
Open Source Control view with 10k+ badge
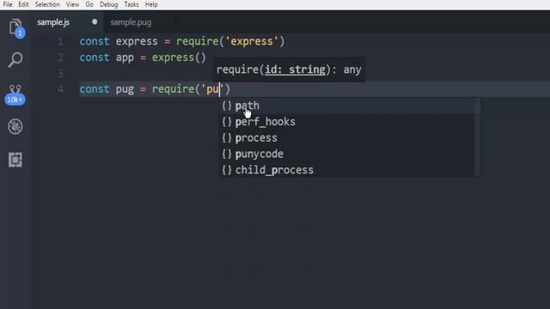pos(15,94)
